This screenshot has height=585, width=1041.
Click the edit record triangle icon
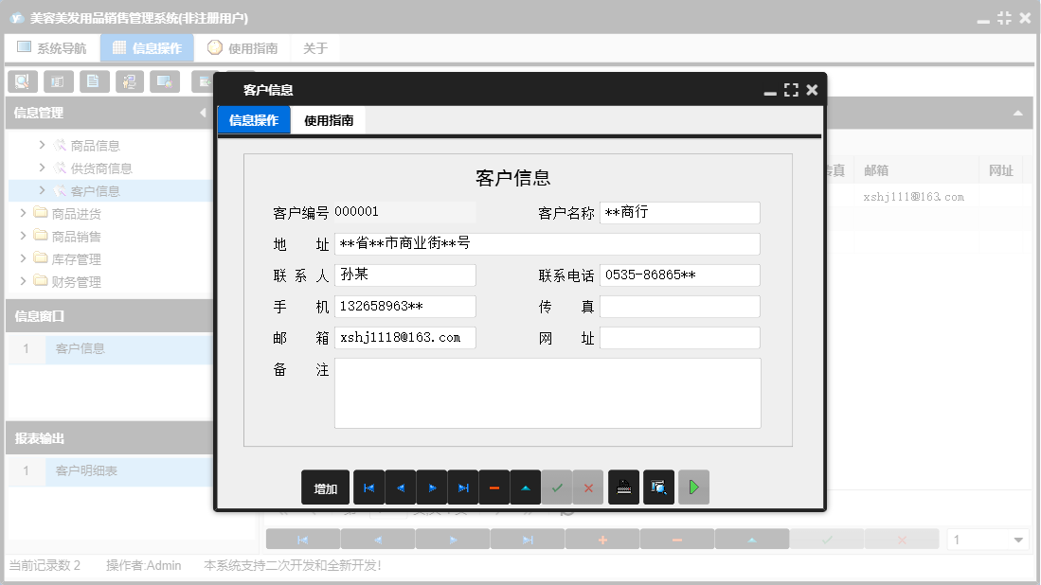point(526,487)
